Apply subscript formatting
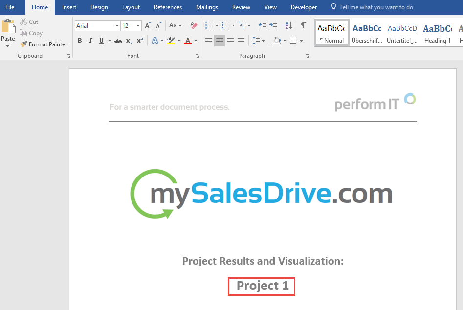 129,41
